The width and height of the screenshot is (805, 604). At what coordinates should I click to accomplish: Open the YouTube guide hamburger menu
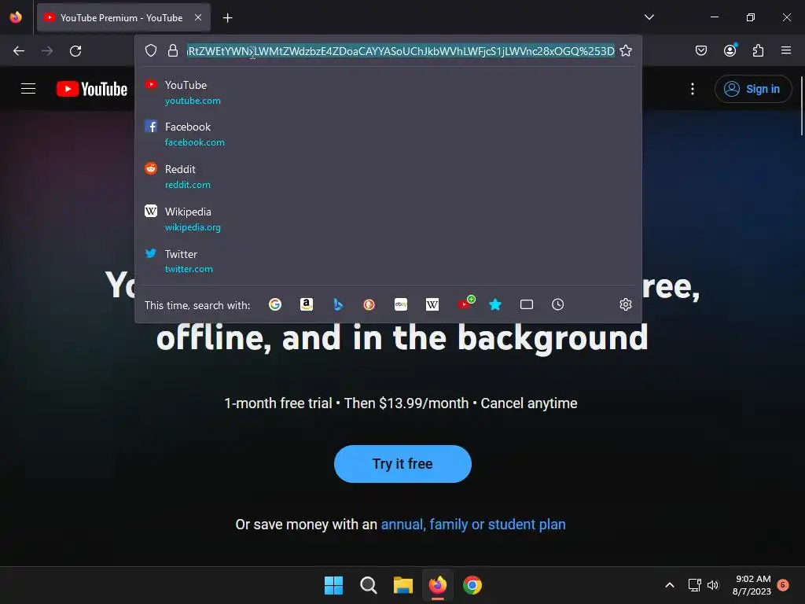click(x=28, y=89)
